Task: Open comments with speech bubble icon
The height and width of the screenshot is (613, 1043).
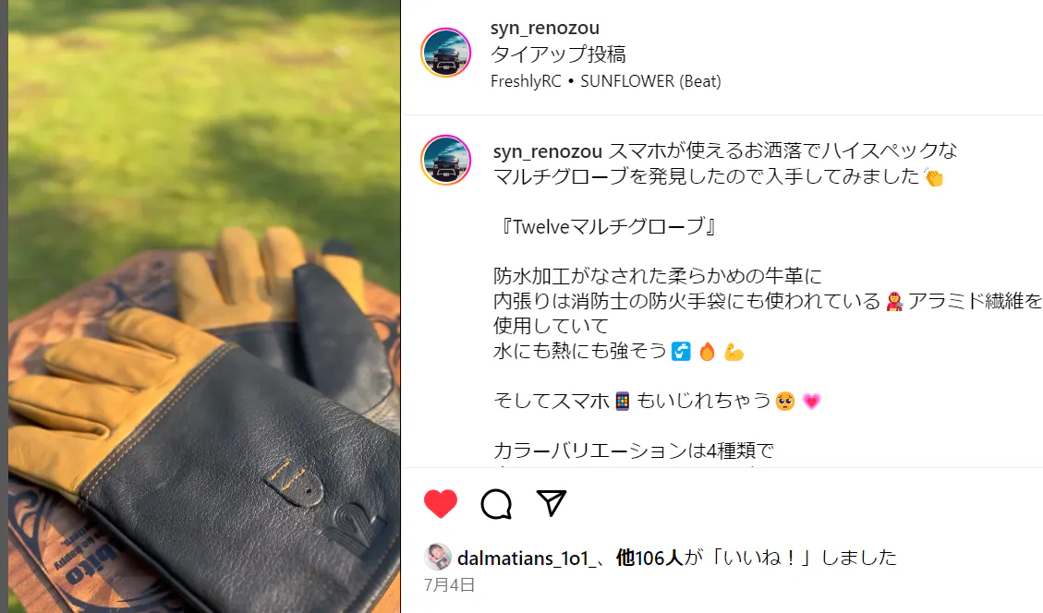Action: 496,503
